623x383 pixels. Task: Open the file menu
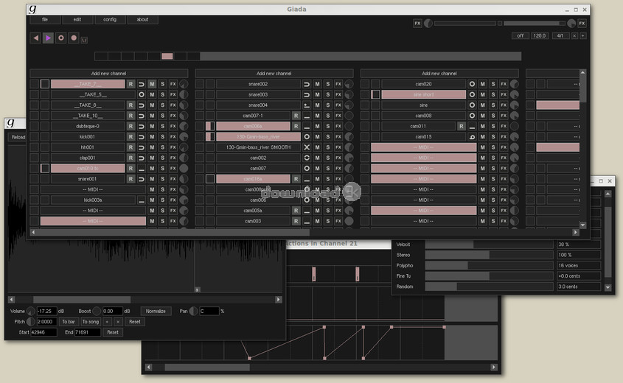pyautogui.click(x=45, y=20)
